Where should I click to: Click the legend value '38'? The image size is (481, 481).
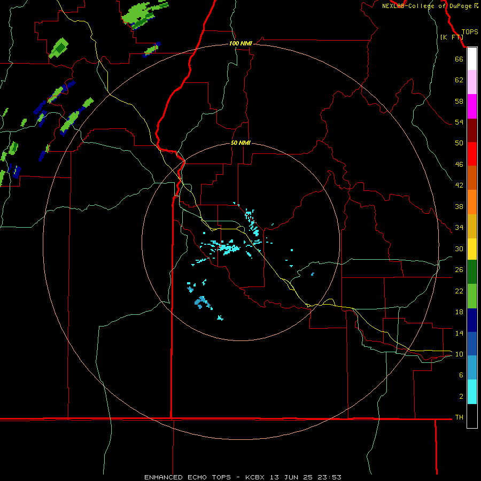[459, 206]
